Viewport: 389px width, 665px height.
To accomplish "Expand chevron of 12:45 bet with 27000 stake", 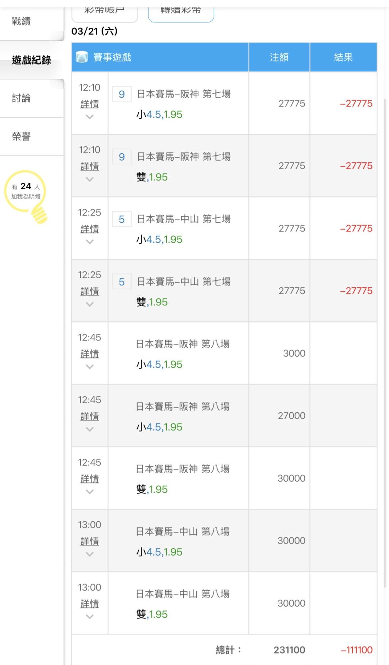I will (90, 429).
